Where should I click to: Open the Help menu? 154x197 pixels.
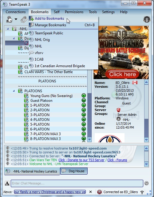coord(124,12)
